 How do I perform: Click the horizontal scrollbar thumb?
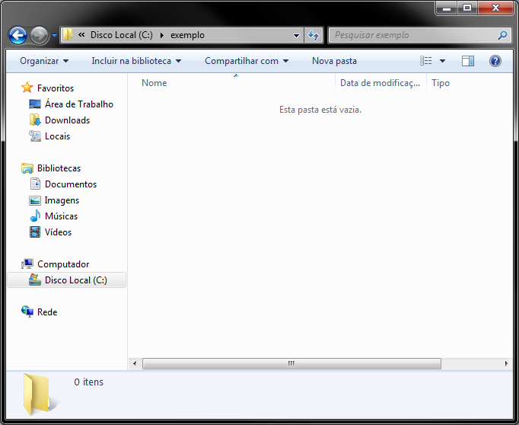(x=291, y=363)
